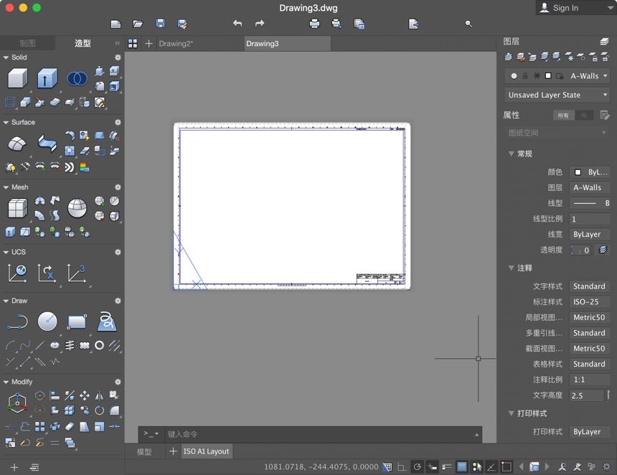Select the World UCS icon in the UCS panel
This screenshot has width=617, height=475.
pyautogui.click(x=16, y=273)
